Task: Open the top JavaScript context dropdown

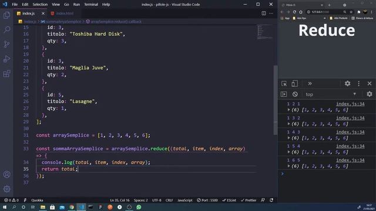Action: 331,94
